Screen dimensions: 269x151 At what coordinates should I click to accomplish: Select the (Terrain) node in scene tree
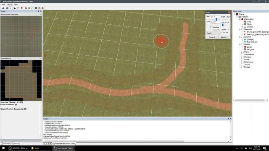coord(245,17)
